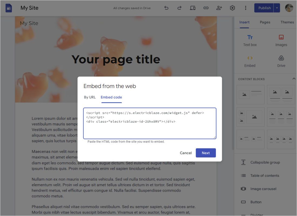Switch to the Insert tab
This screenshot has width=297, height=216.
pos(244,22)
